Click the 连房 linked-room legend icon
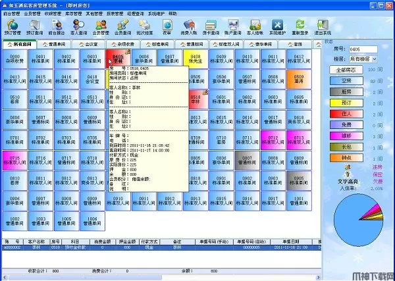 click(x=348, y=166)
